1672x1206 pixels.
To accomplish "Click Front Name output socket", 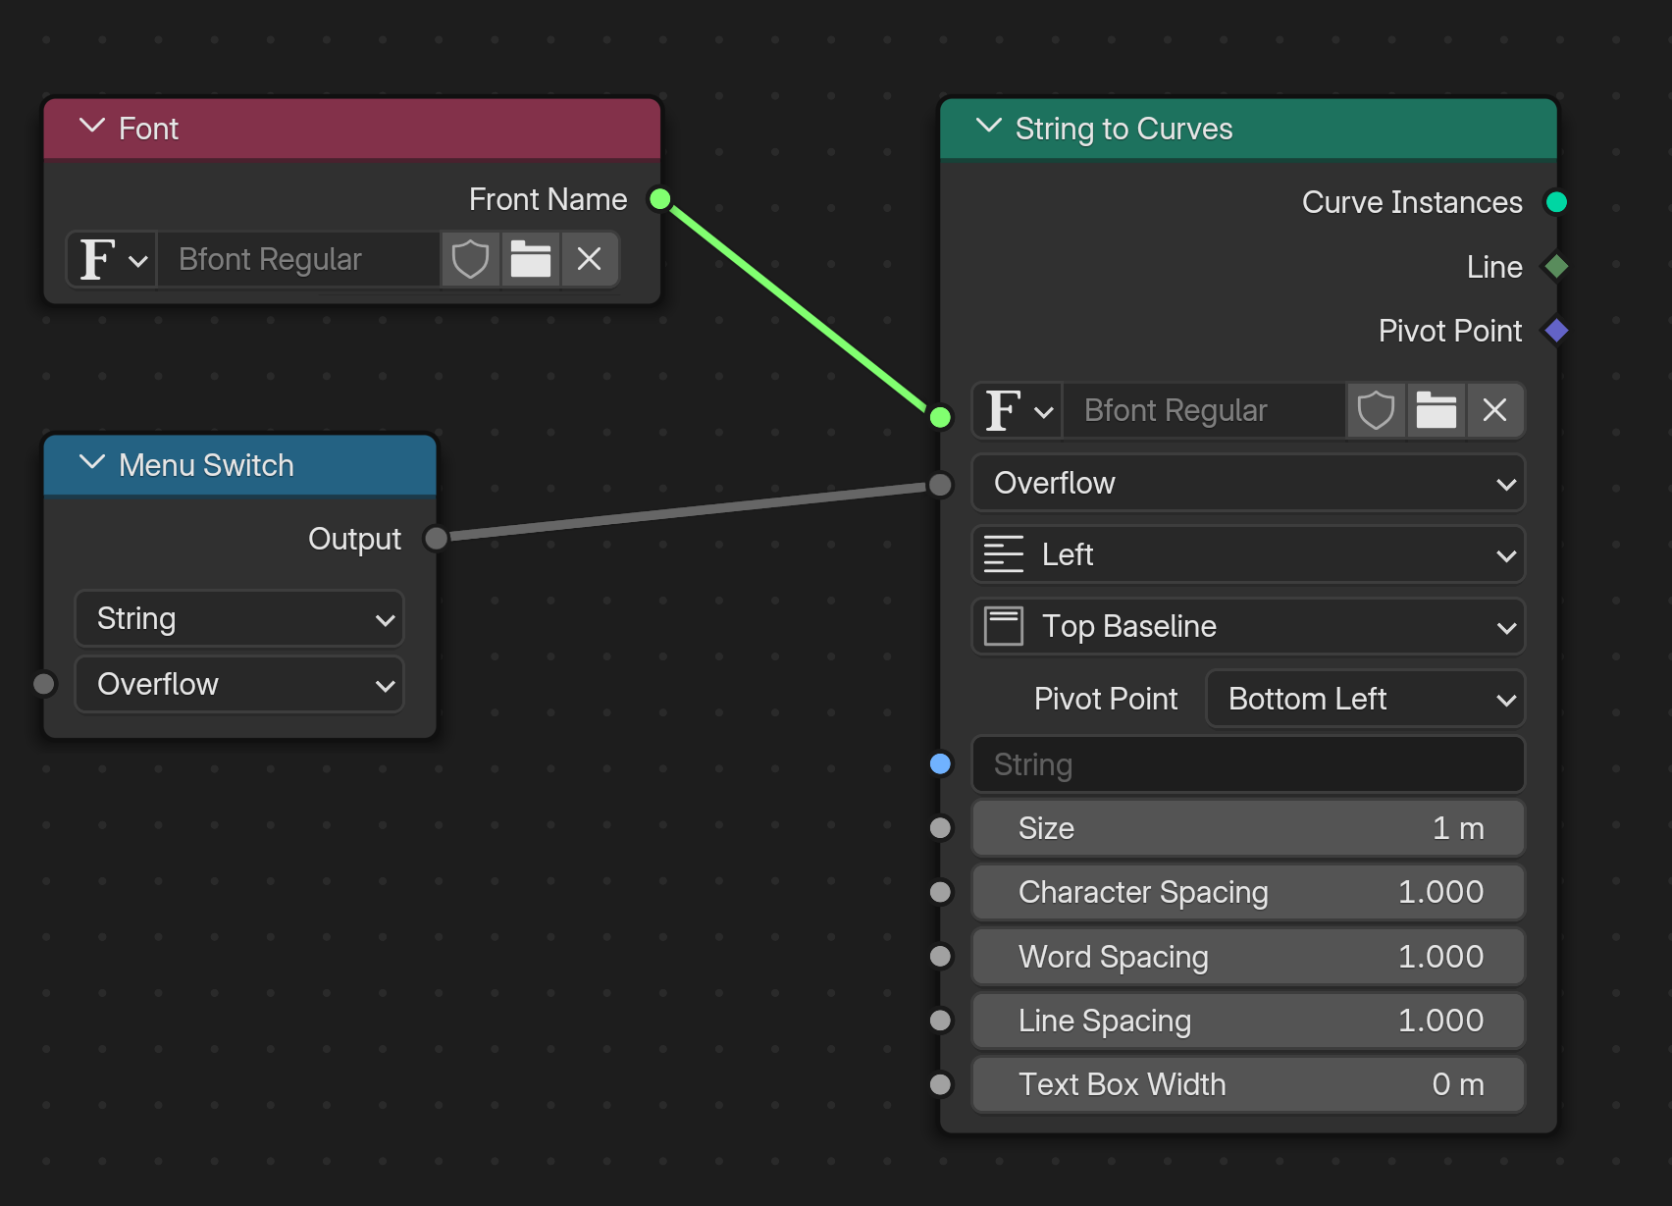I will (660, 199).
